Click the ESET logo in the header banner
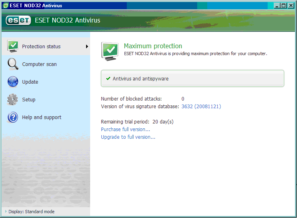 18,20
